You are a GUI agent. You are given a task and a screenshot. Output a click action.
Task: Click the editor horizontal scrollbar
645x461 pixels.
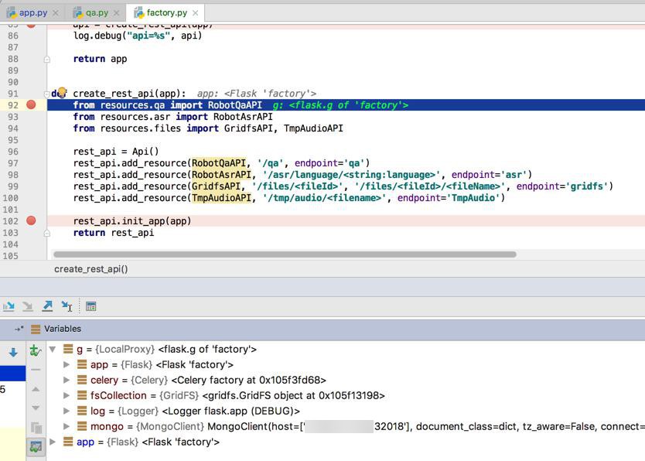[284, 254]
